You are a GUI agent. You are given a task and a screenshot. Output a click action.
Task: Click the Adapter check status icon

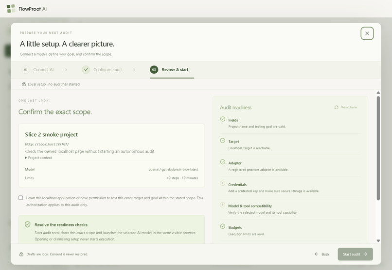(x=222, y=162)
